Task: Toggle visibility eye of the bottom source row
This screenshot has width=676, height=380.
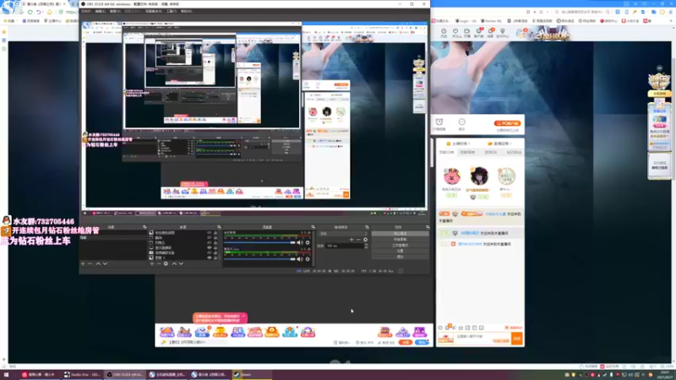Action: click(x=210, y=258)
